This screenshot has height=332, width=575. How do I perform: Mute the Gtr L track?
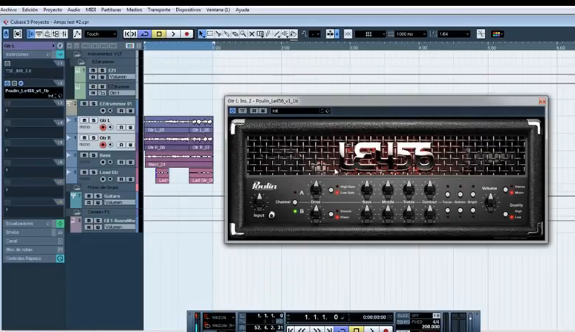click(x=85, y=120)
